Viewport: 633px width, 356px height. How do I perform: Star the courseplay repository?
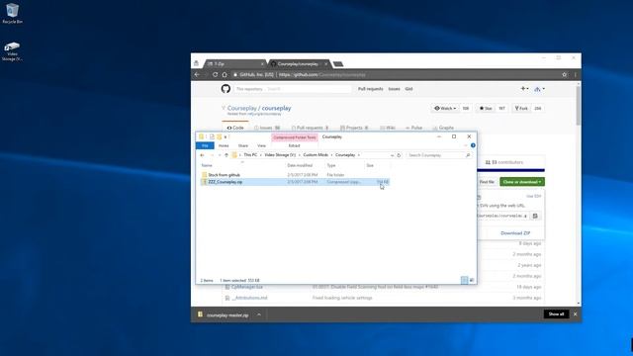tap(486, 108)
